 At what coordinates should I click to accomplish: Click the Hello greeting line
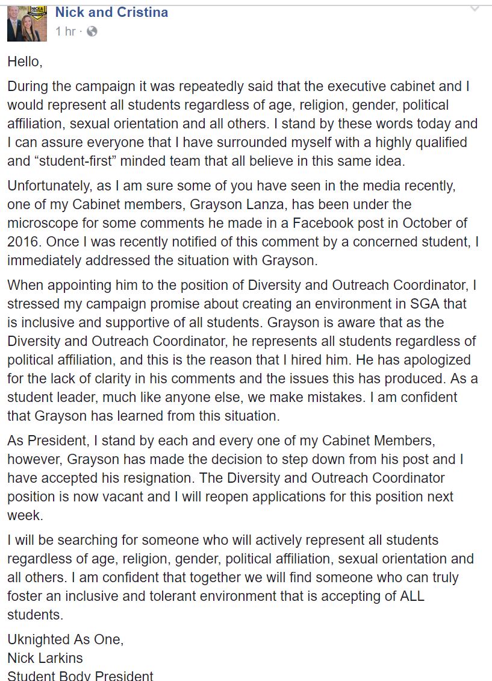click(25, 62)
